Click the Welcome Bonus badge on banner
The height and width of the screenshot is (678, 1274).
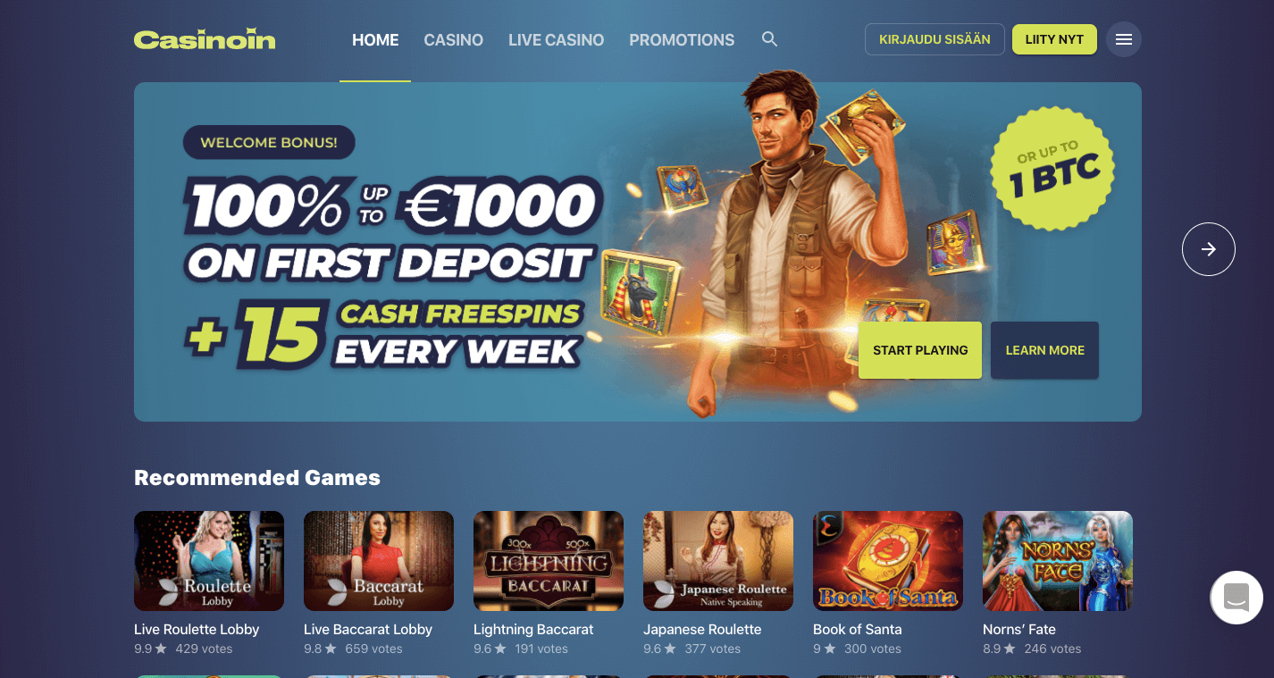pyautogui.click(x=269, y=142)
